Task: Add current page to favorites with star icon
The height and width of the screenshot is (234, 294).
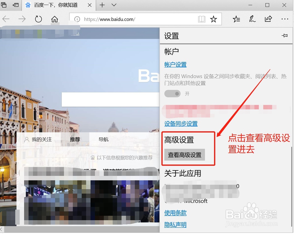Action: click(214, 19)
